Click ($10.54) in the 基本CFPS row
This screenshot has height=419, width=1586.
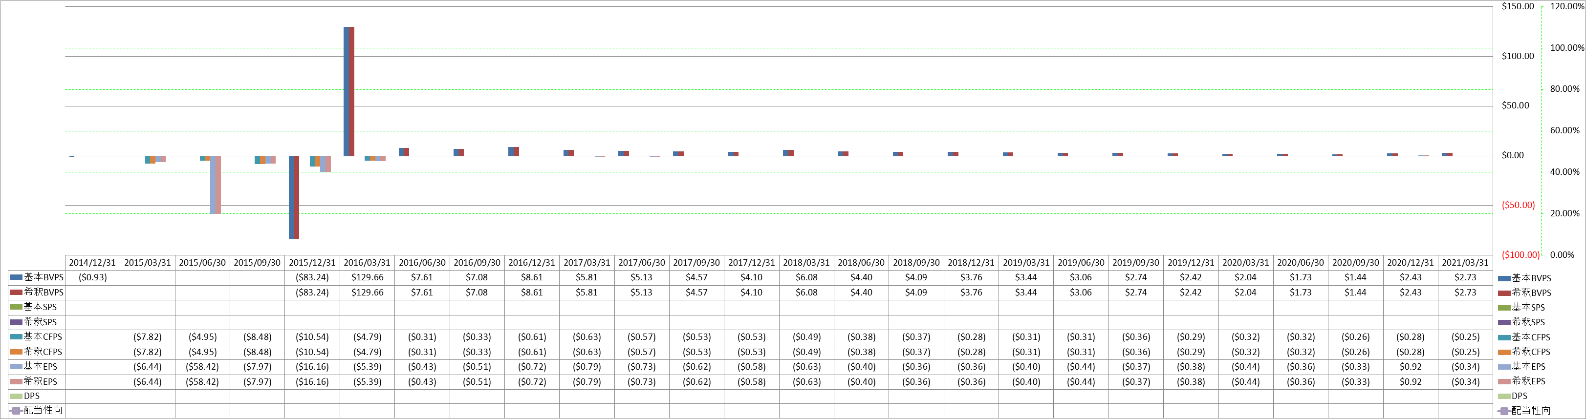tap(312, 337)
